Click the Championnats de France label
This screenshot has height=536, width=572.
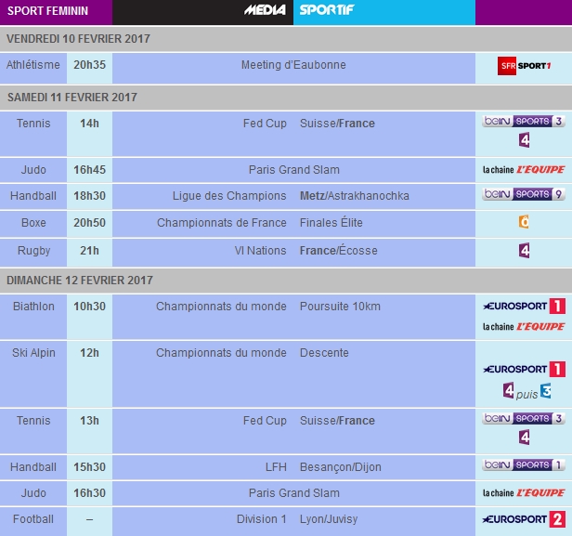pos(222,223)
